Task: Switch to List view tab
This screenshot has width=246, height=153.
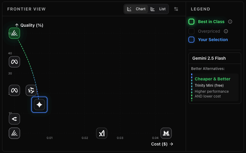Action: pyautogui.click(x=158, y=9)
